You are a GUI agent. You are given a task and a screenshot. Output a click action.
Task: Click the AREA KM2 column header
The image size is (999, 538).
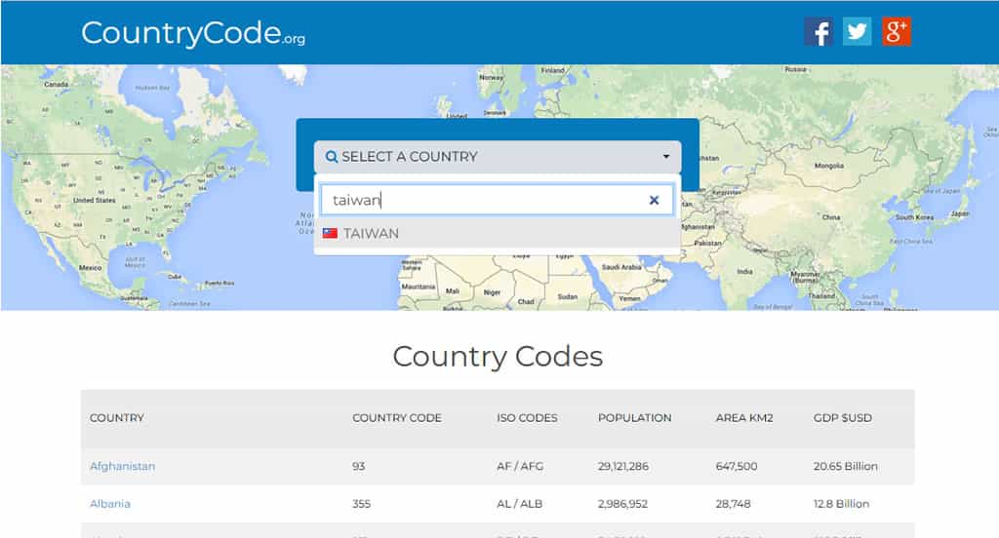tap(744, 418)
